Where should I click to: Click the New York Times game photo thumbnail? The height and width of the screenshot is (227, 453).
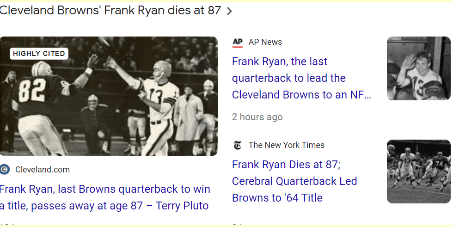coord(418,172)
